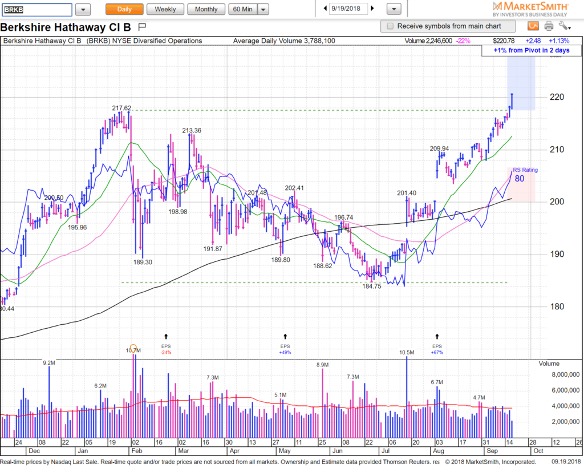
Task: Click the 10.5M volume spike label
Action: tap(407, 352)
